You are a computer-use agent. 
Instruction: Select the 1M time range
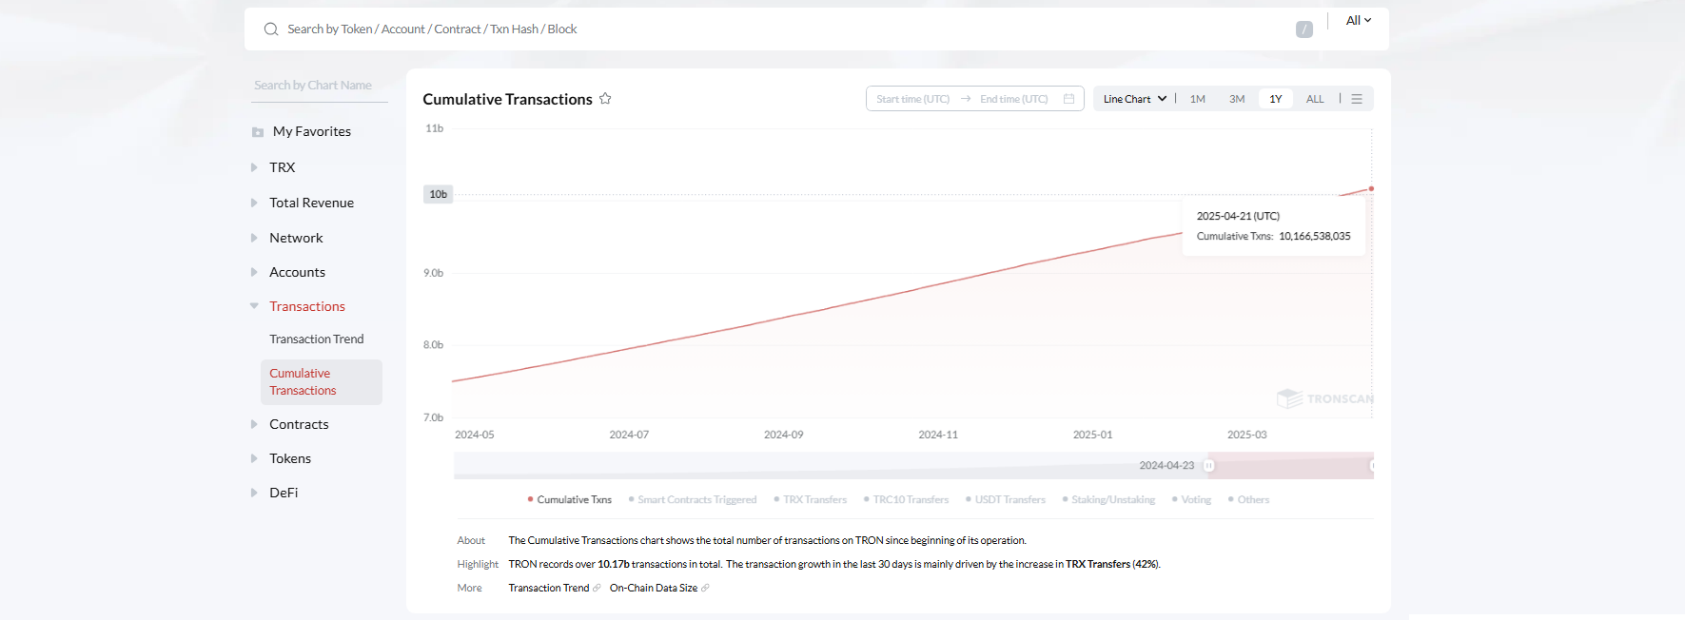pyautogui.click(x=1198, y=99)
